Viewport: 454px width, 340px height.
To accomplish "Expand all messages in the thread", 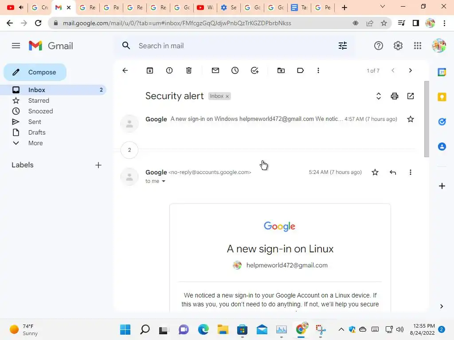I will (379, 96).
